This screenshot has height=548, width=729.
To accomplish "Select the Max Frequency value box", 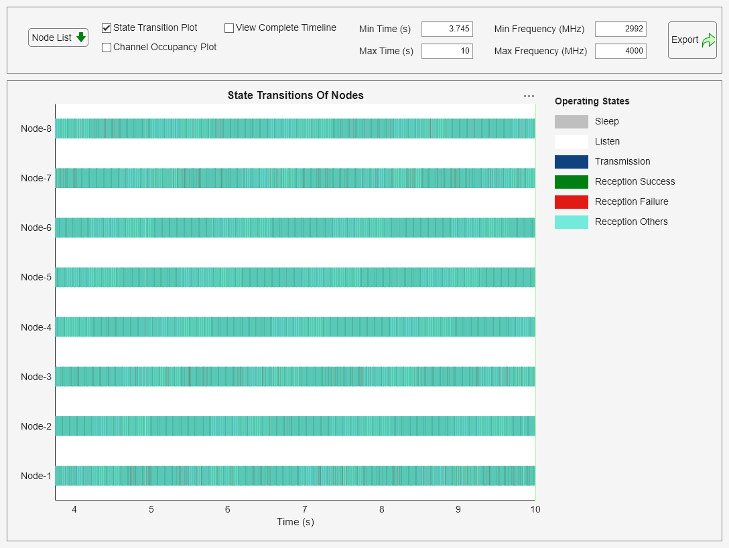I will tap(620, 51).
